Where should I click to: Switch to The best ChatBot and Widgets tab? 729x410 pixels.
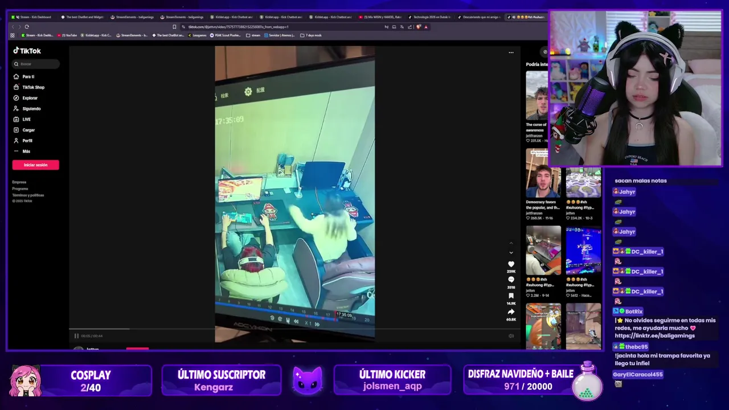point(82,17)
